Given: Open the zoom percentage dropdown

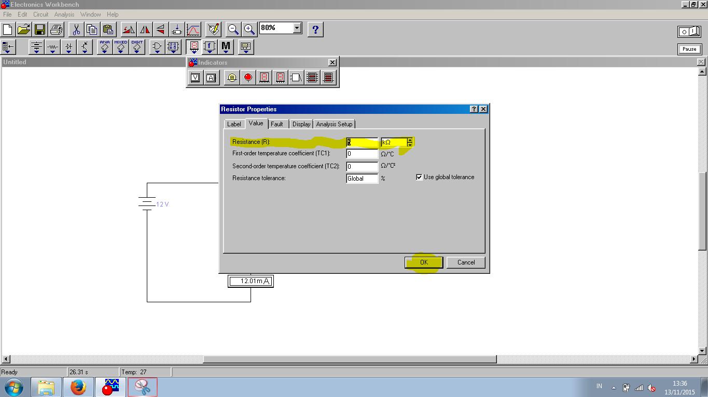Looking at the screenshot, I should click(297, 28).
